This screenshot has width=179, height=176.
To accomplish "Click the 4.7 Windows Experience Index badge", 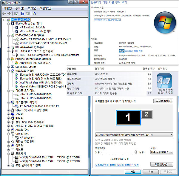I will [122, 51].
